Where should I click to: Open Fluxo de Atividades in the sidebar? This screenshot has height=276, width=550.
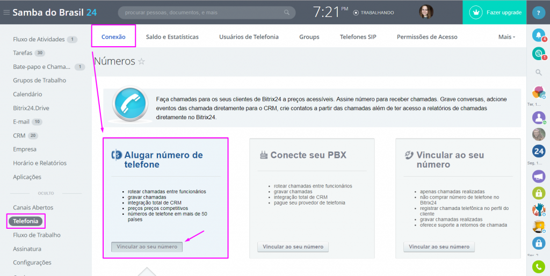(39, 39)
